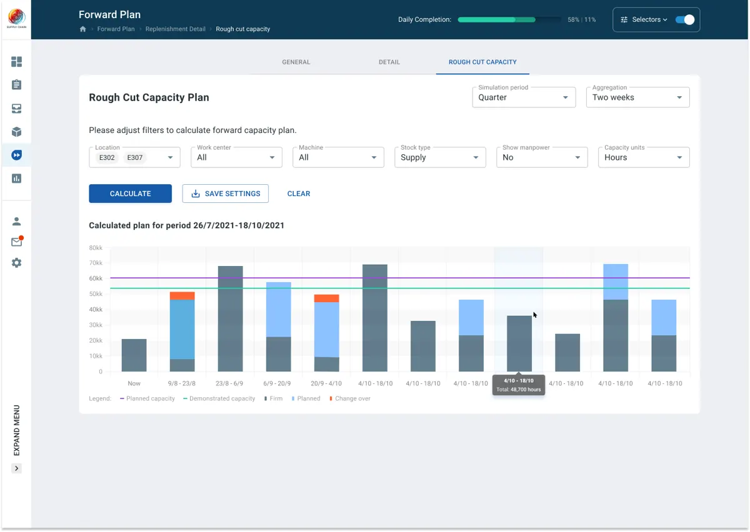
Task: Open the Simulation period dropdown
Action: (x=524, y=97)
